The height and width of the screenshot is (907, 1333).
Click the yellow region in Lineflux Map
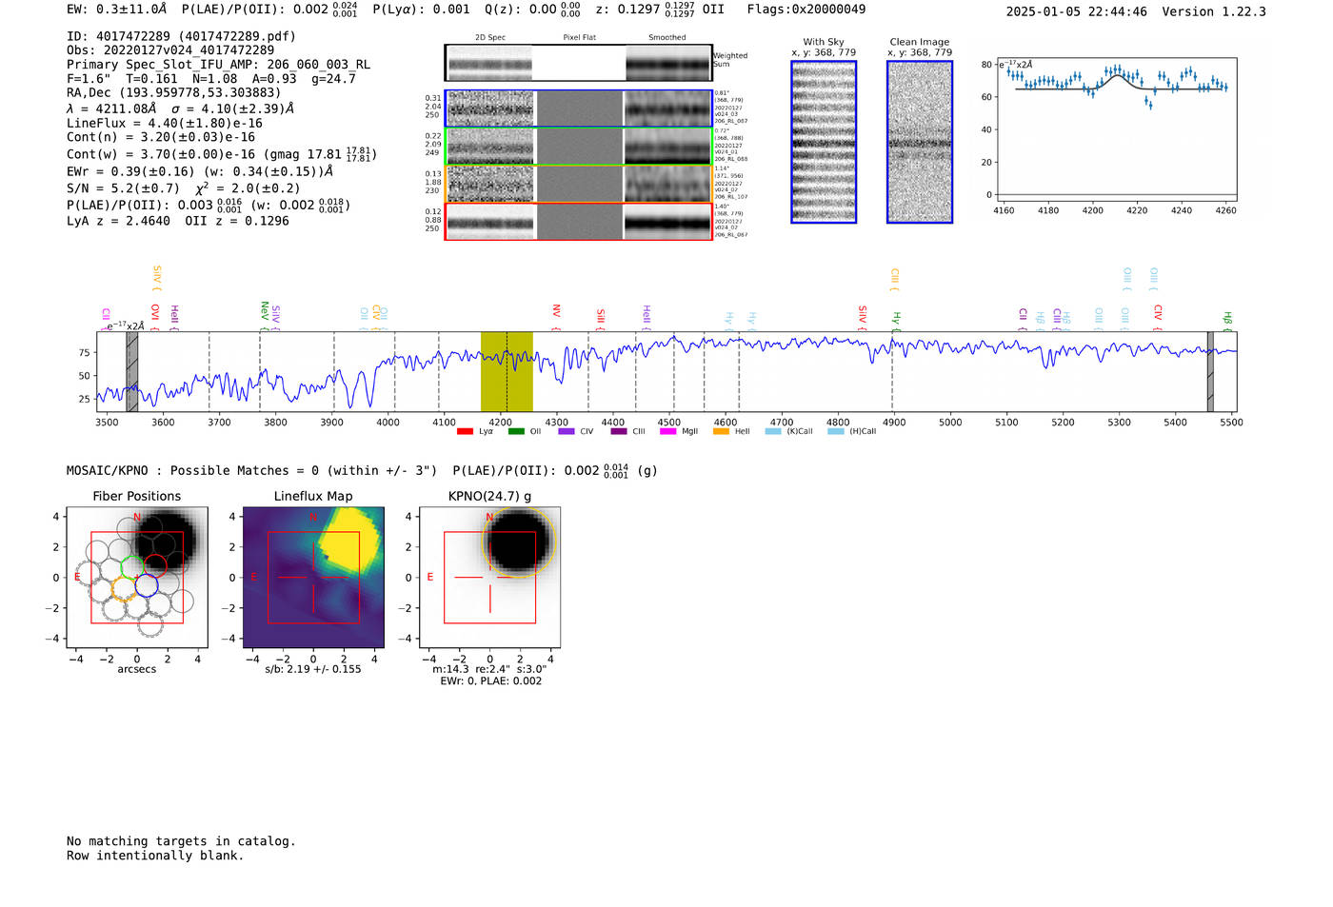(x=348, y=540)
